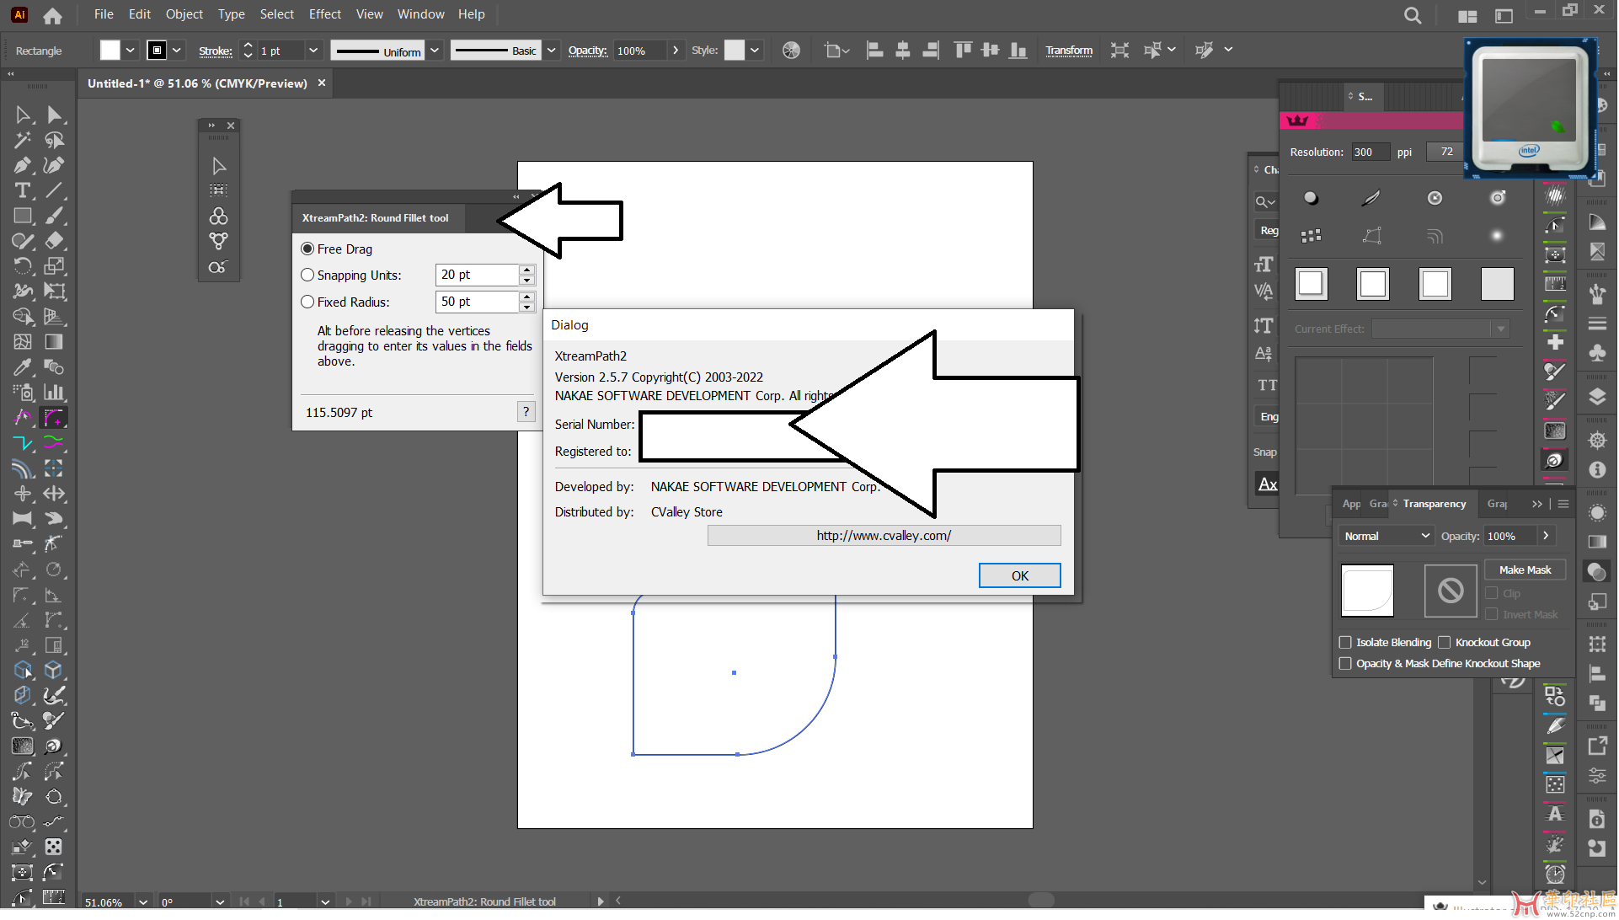The height and width of the screenshot is (920, 1619).
Task: Open the stroke weight dropdown
Action: [x=313, y=51]
